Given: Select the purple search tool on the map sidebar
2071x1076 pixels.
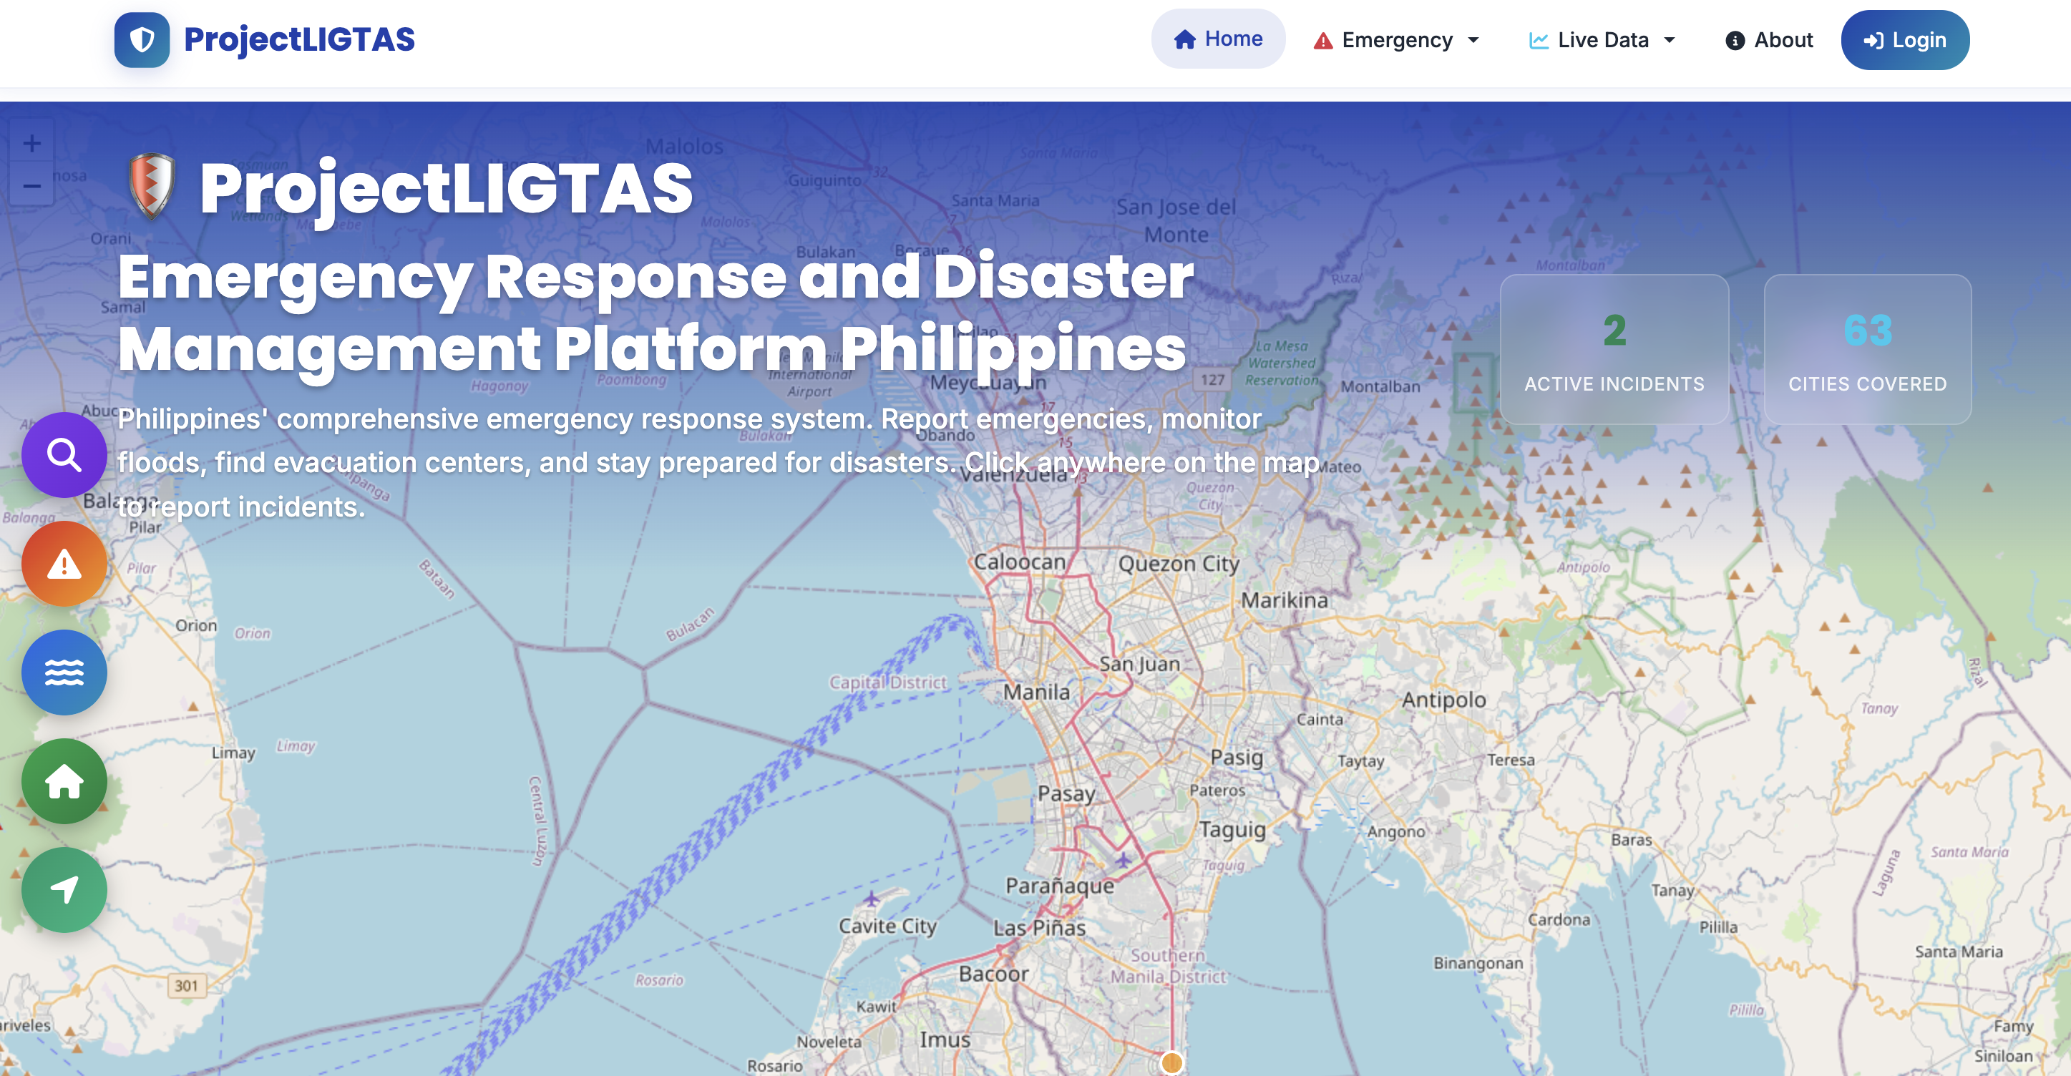Looking at the screenshot, I should [x=64, y=456].
